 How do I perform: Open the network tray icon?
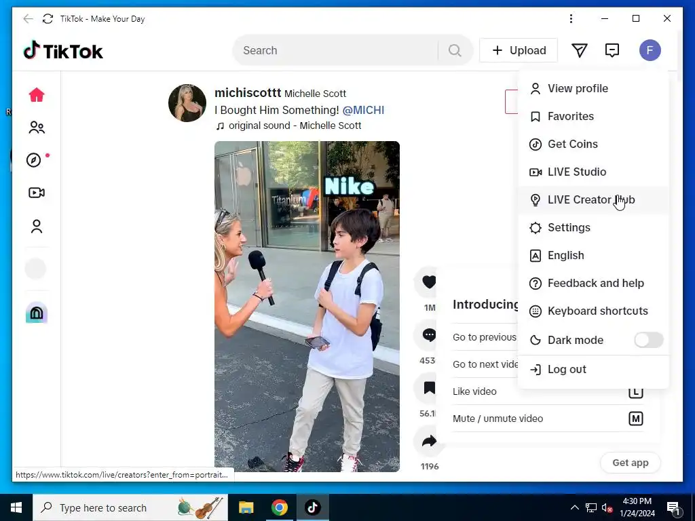pyautogui.click(x=591, y=507)
